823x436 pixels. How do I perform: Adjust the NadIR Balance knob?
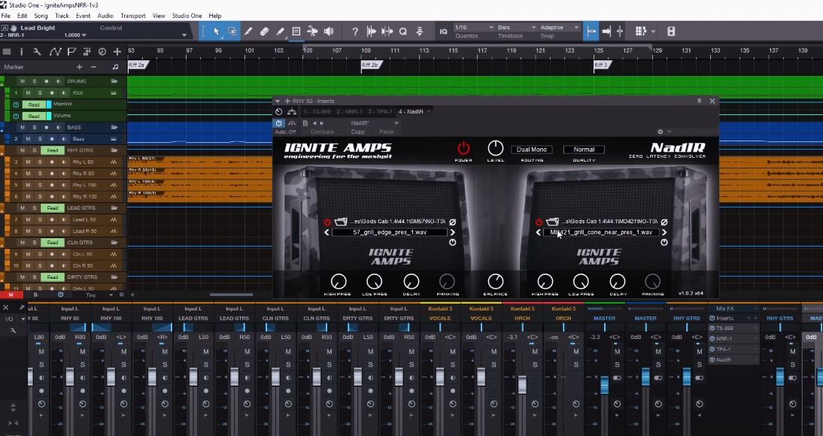[496, 282]
